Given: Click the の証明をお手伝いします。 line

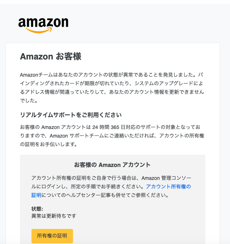Looking at the screenshot, I should tap(49, 144).
